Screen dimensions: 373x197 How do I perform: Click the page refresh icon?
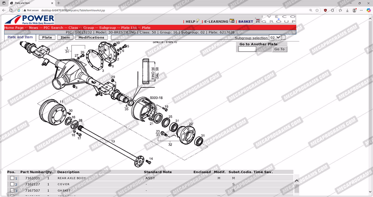tap(11, 10)
